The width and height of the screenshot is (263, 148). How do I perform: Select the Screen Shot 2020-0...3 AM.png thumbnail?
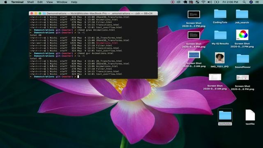click(194, 55)
